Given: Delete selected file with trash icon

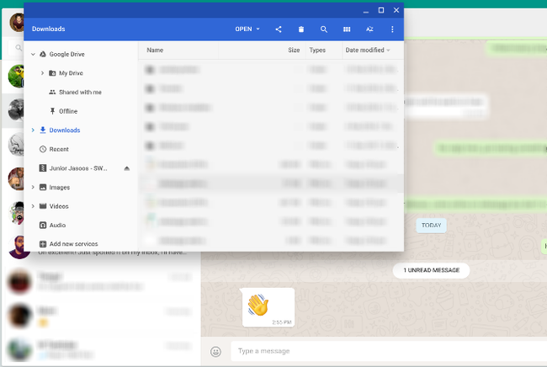Looking at the screenshot, I should click(301, 29).
